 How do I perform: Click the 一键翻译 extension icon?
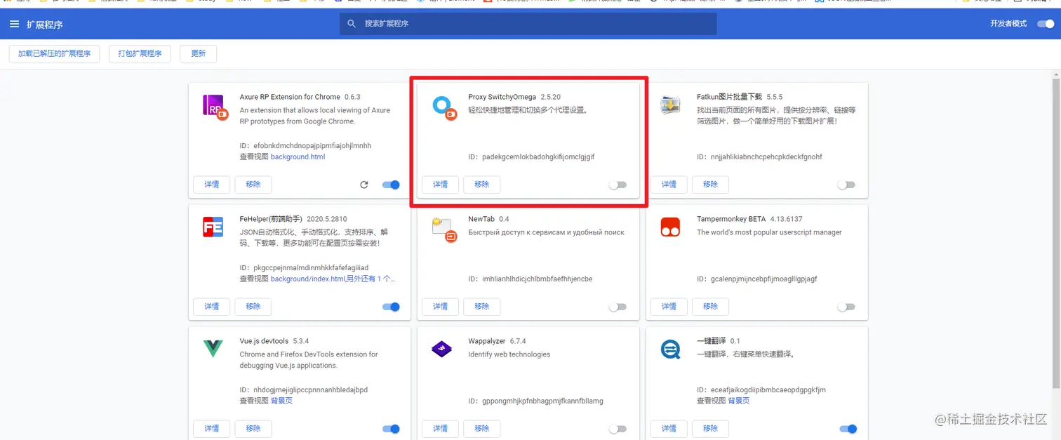670,349
